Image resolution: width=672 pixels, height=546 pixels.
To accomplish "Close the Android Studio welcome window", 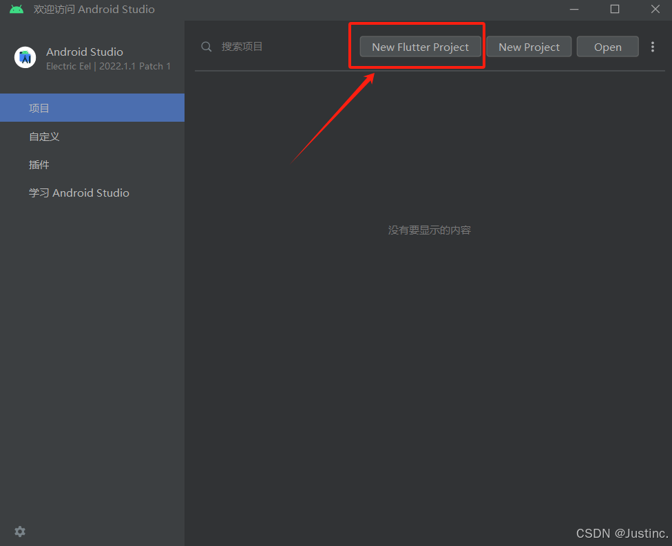I will click(655, 9).
